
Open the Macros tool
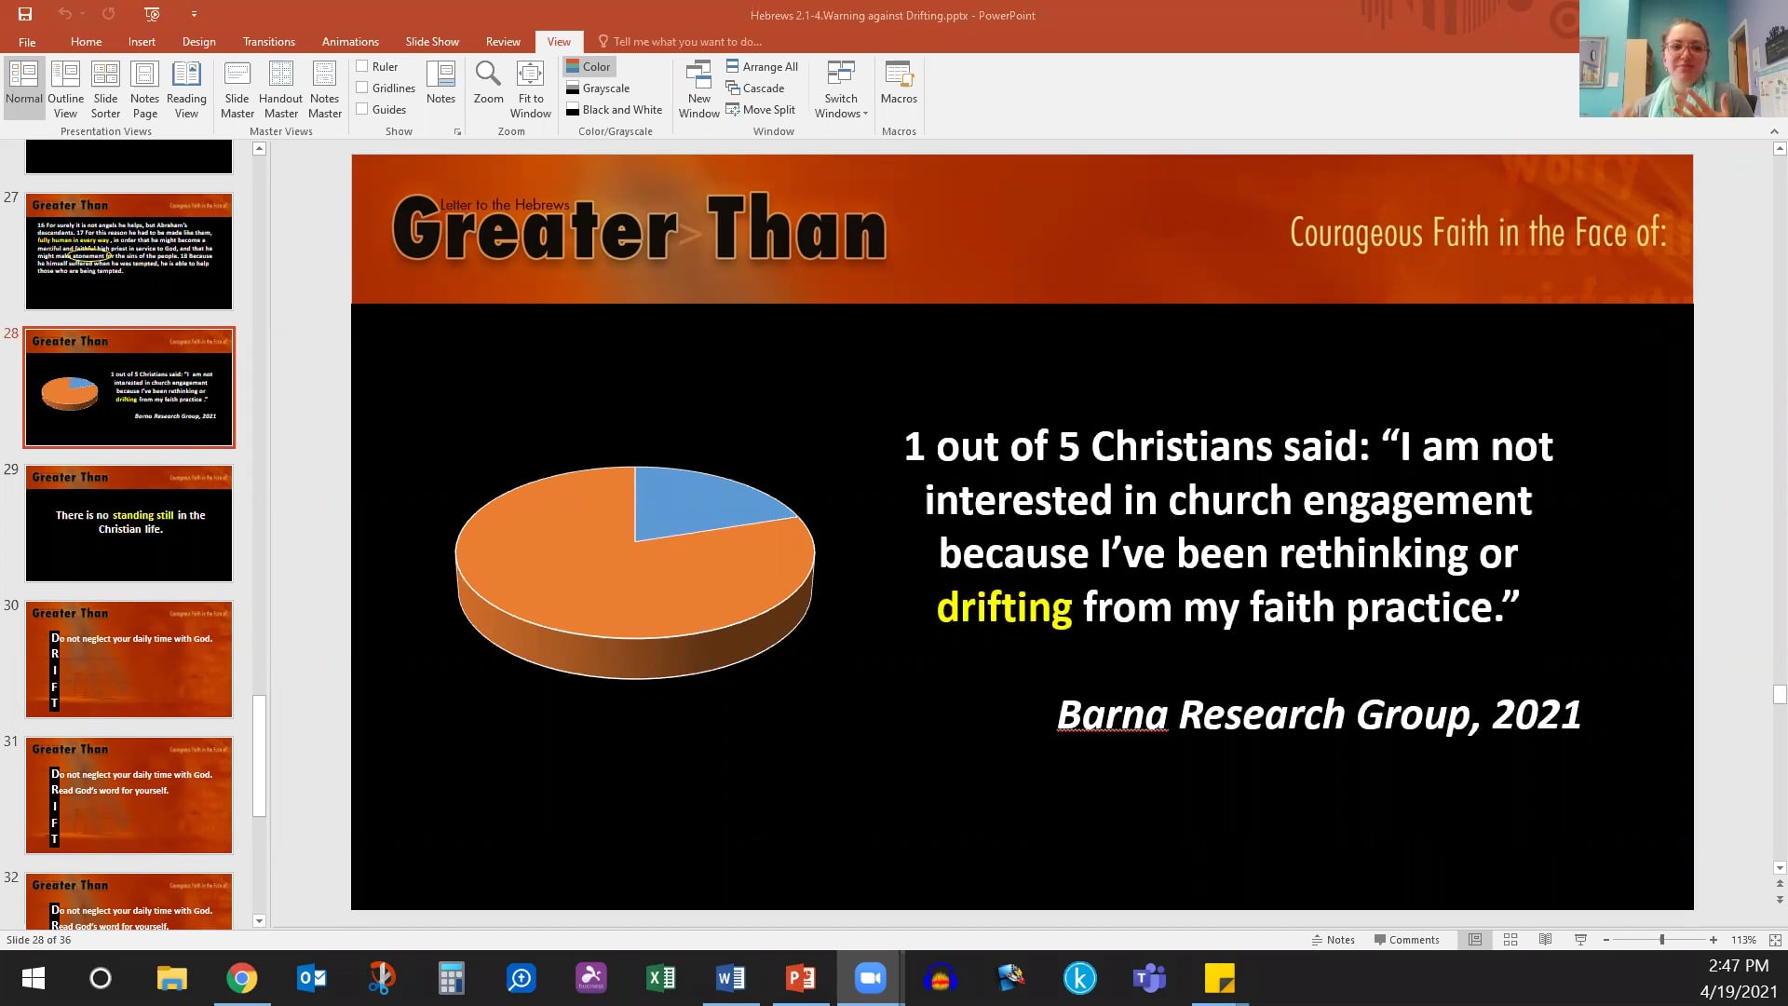coord(899,82)
